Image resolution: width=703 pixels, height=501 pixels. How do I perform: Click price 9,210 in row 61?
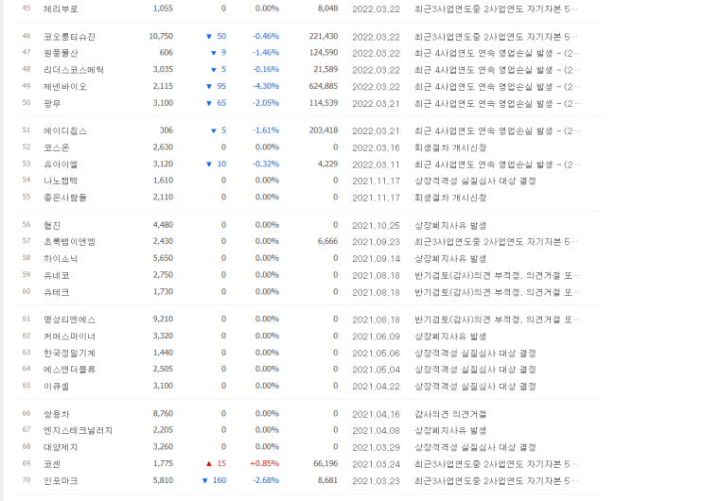point(163,320)
